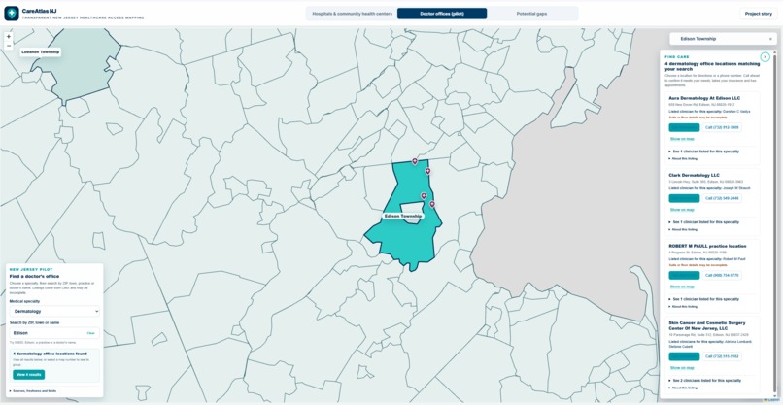
Task: Click the northernmost map pin in Edison Township
Action: pyautogui.click(x=415, y=161)
